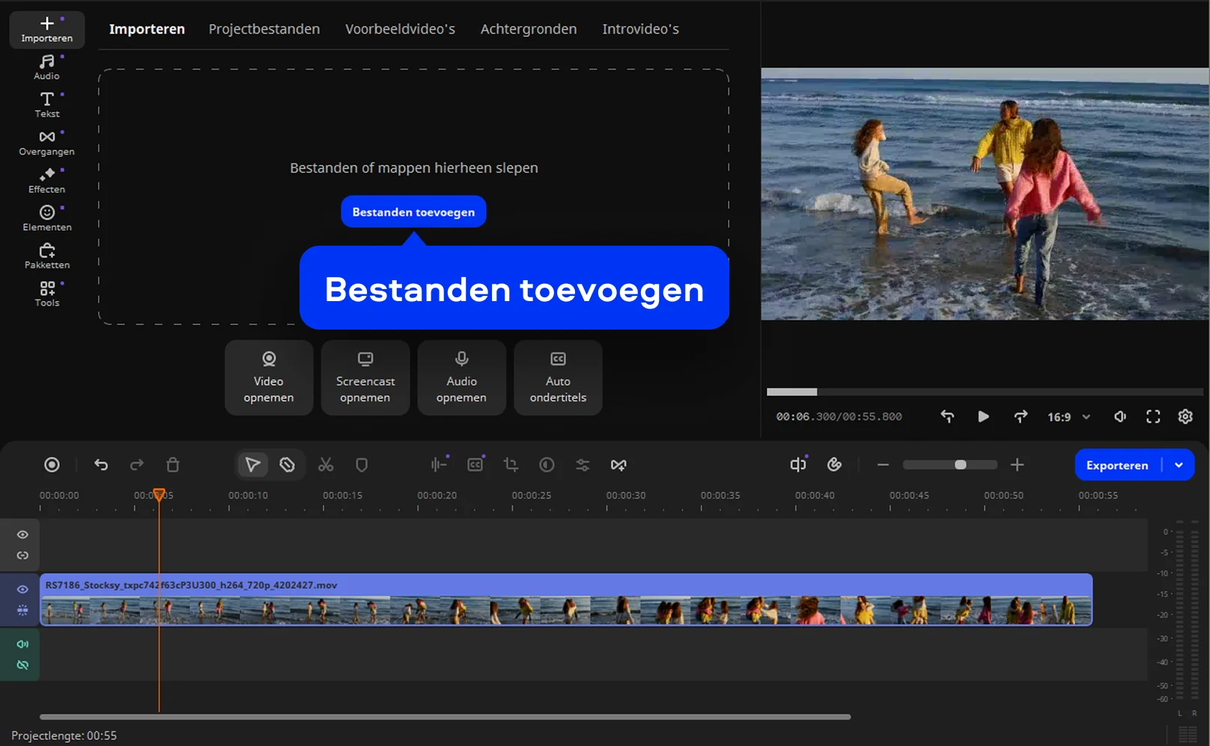
Task: Click the small Bestanden toevoegen button
Action: 413,212
